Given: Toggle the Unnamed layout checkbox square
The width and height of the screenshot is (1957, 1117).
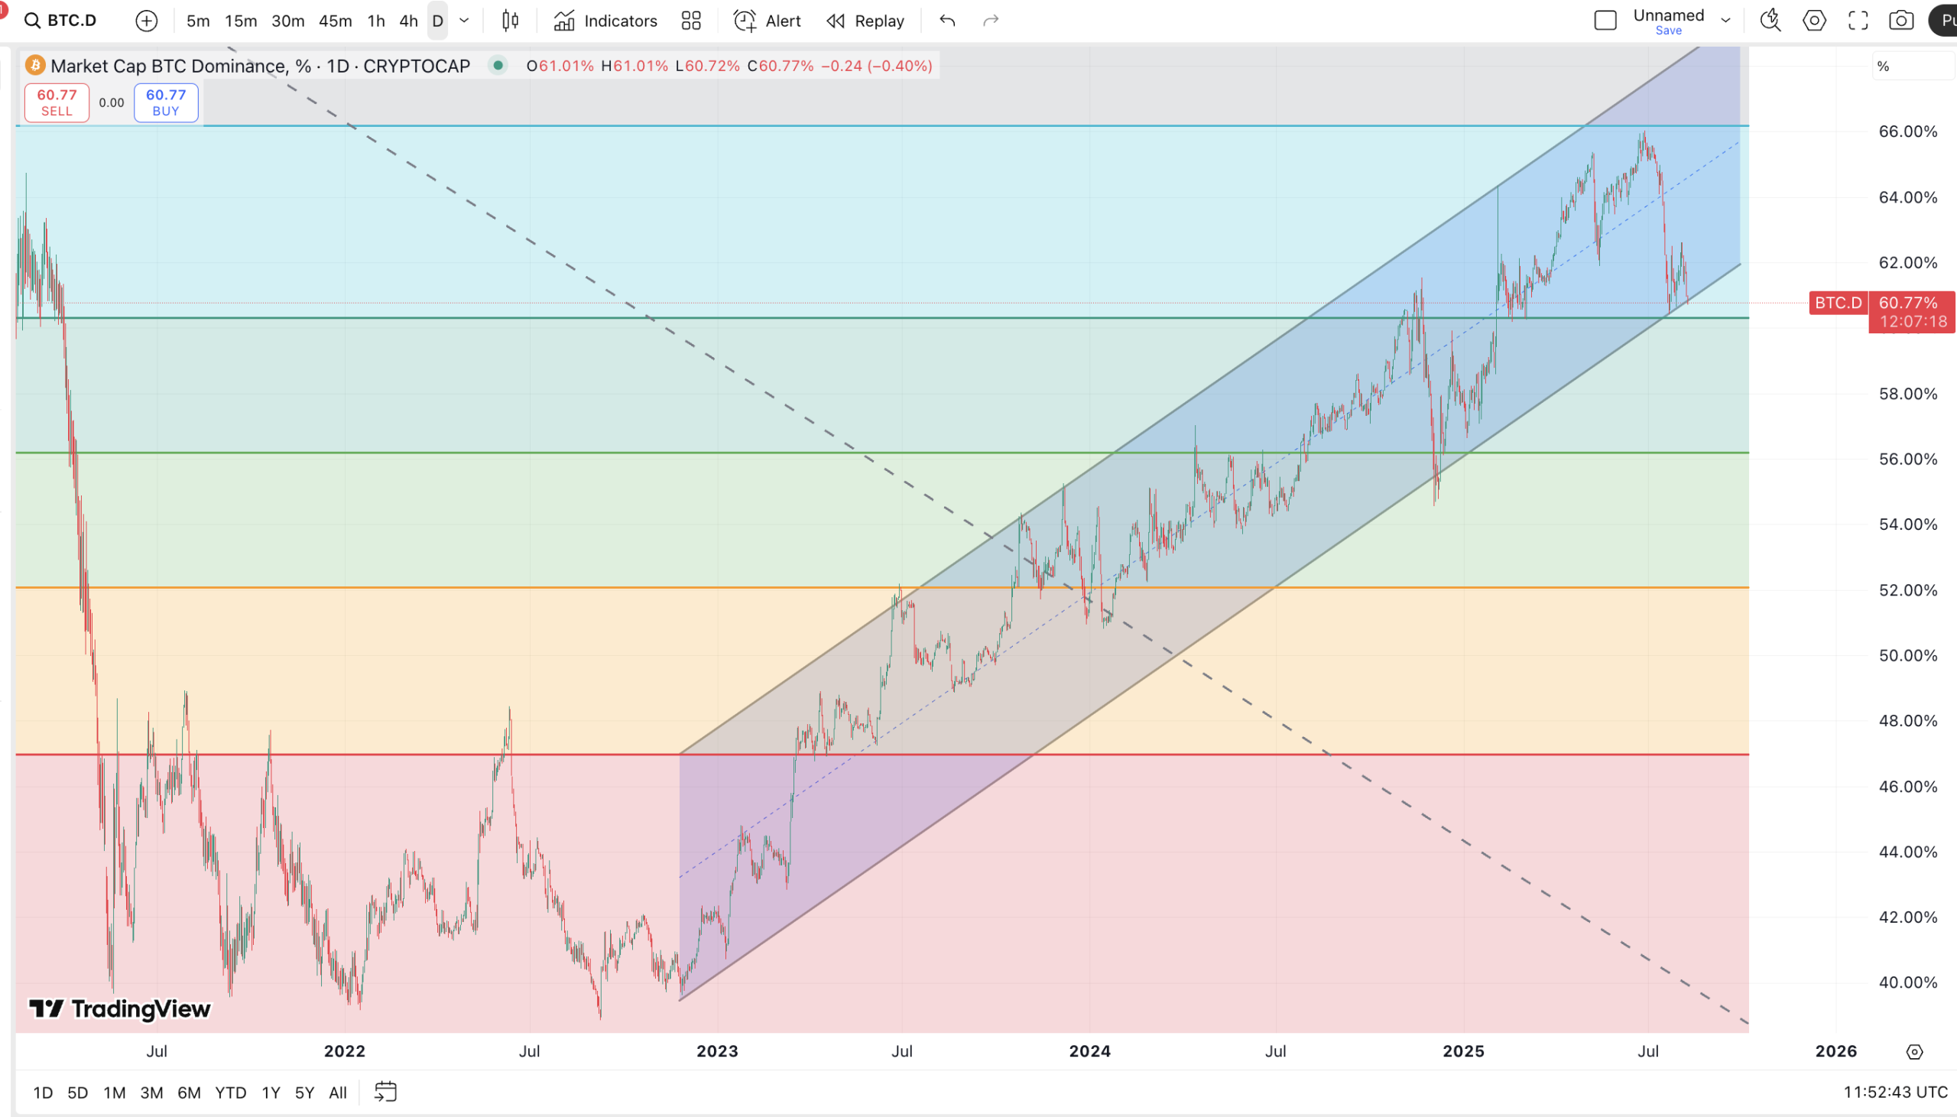Looking at the screenshot, I should point(1605,21).
